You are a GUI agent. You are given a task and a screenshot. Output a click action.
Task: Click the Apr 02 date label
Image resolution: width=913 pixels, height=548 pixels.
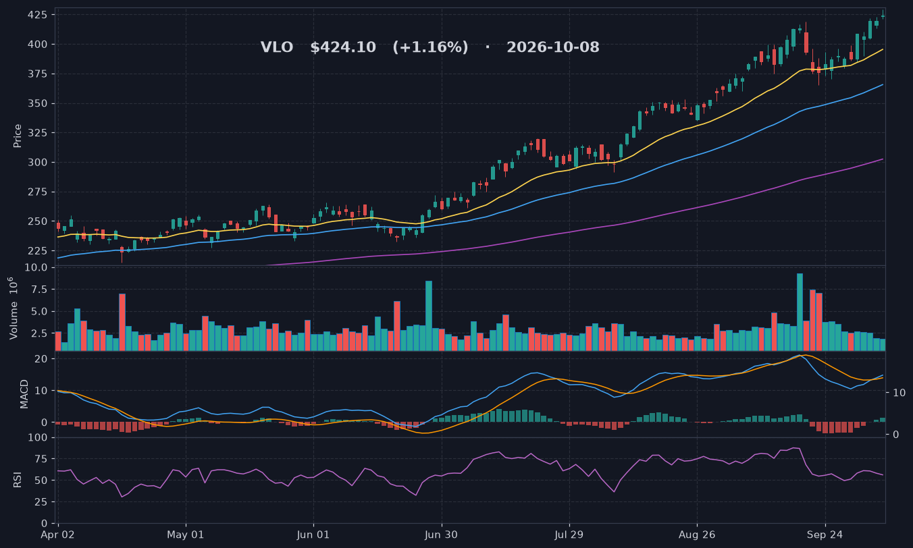pyautogui.click(x=59, y=535)
